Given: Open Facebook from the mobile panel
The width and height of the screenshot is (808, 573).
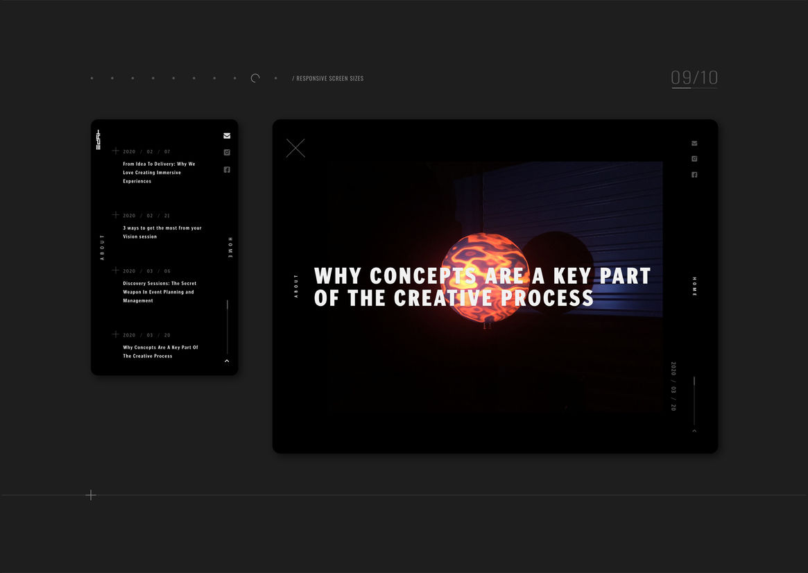Looking at the screenshot, I should pos(227,170).
